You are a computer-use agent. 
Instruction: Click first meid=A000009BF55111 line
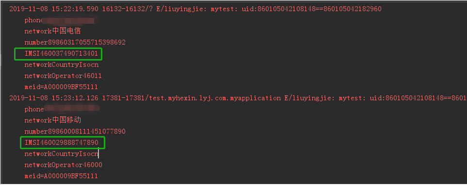point(61,87)
